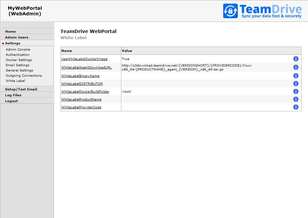Click the 'TeamDrive WebPortal' heading
308x218 pixels.
click(88, 31)
